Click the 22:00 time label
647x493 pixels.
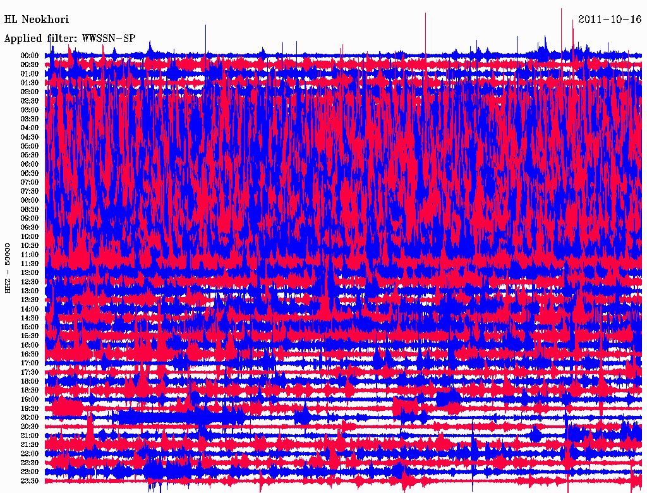point(30,453)
